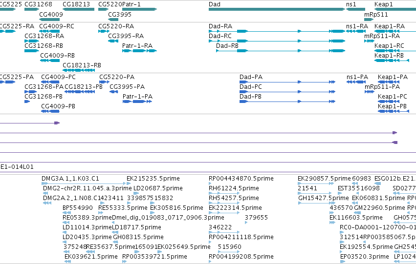Click transcript CG3995-RA

click(113, 41)
